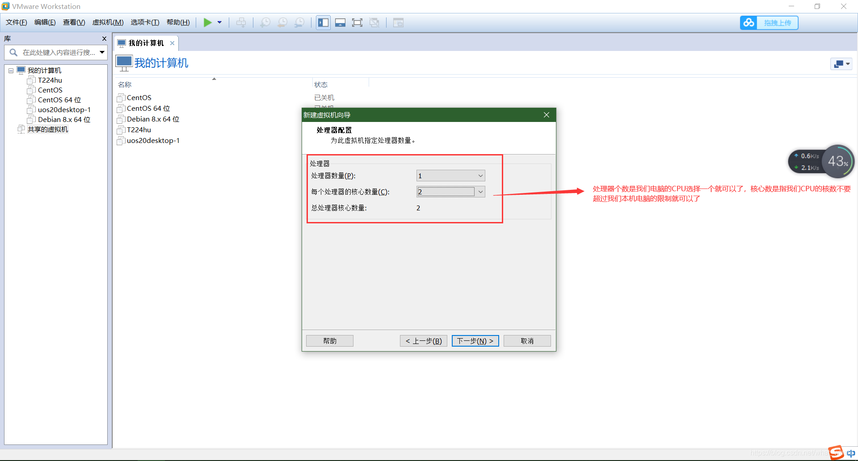This screenshot has width=858, height=461.
Task: Click the Unity mode toolbar icon
Action: pos(374,22)
